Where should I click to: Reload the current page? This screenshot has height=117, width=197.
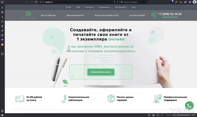pyautogui.click(x=36, y=2)
